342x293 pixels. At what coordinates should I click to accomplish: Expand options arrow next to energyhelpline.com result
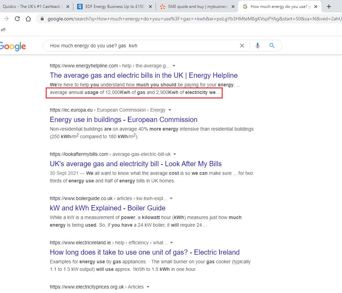174,66
